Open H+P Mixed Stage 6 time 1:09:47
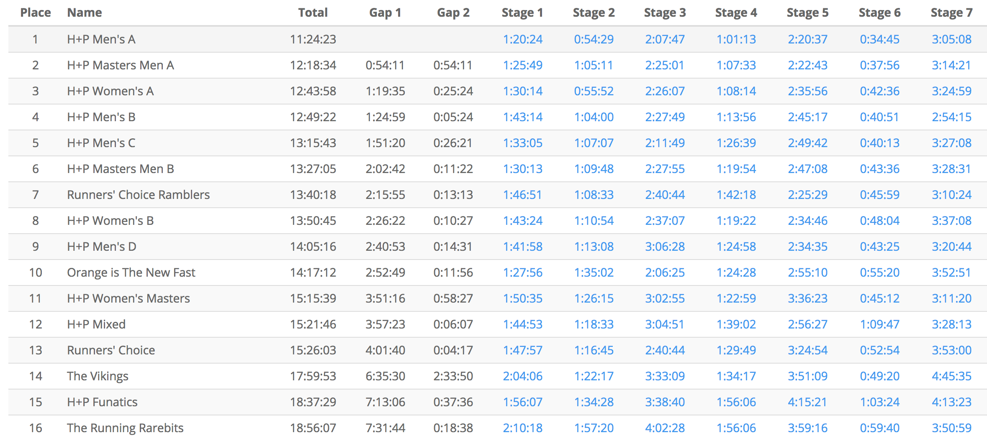Viewport: 987px width, 438px height. click(879, 324)
